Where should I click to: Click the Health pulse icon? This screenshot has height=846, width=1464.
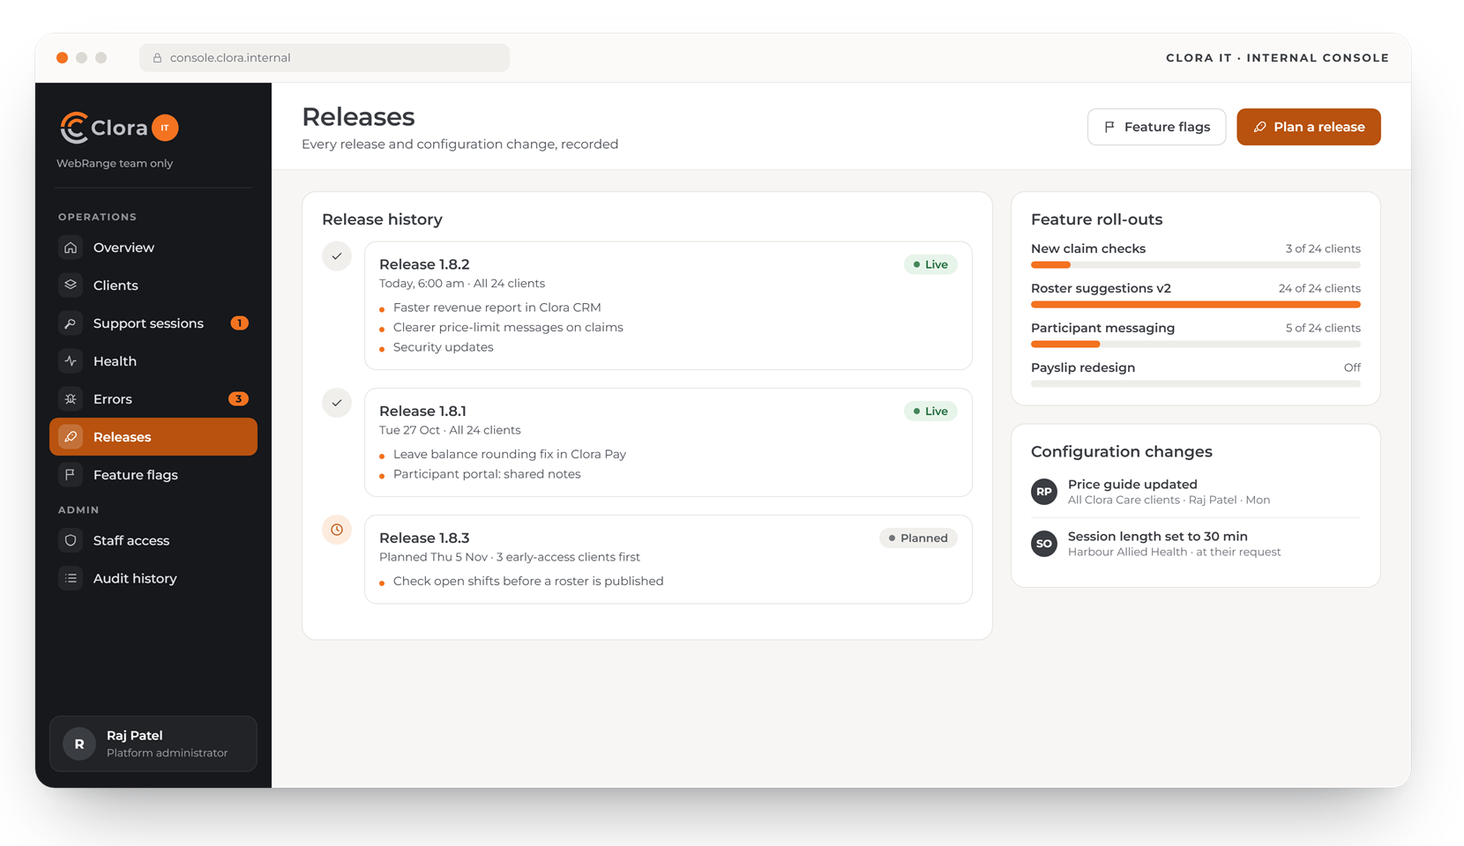(71, 361)
